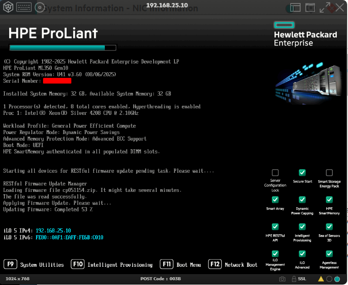348x285 pixels.
Task: Click the System ROM Version U41 v3.60 line
Action: (60, 74)
